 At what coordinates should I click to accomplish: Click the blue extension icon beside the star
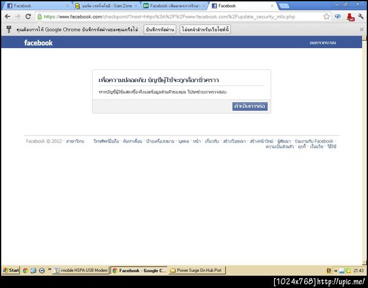point(338,17)
